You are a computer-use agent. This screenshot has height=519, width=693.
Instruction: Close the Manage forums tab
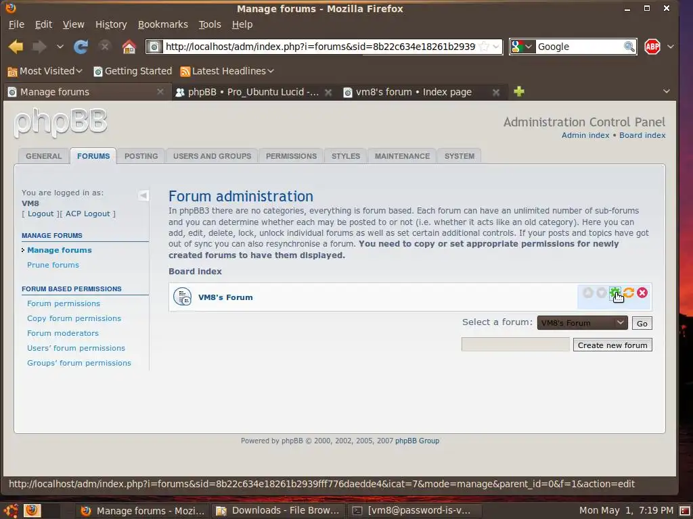click(x=160, y=92)
